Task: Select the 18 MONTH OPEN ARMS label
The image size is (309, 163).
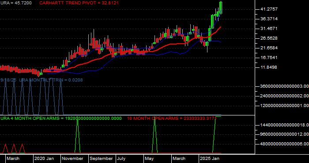Action: click(x=172, y=119)
